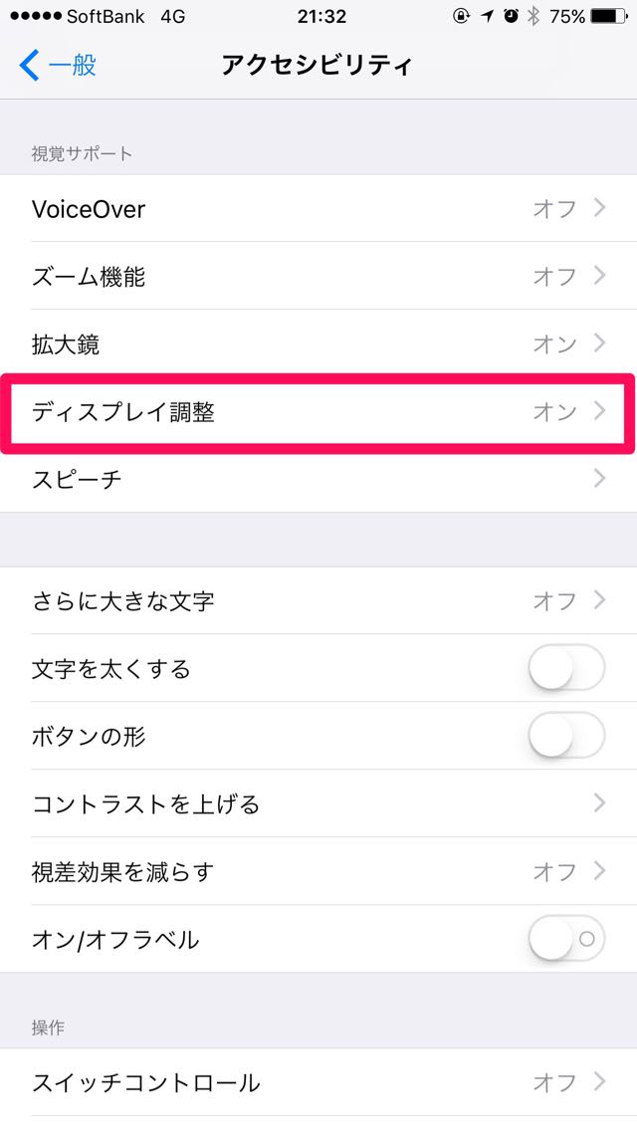637x1133 pixels.
Task: Open 視差効果を減らす settings
Action: [318, 871]
